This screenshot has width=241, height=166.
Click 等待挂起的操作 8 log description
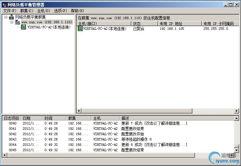pyautogui.click(x=136, y=139)
